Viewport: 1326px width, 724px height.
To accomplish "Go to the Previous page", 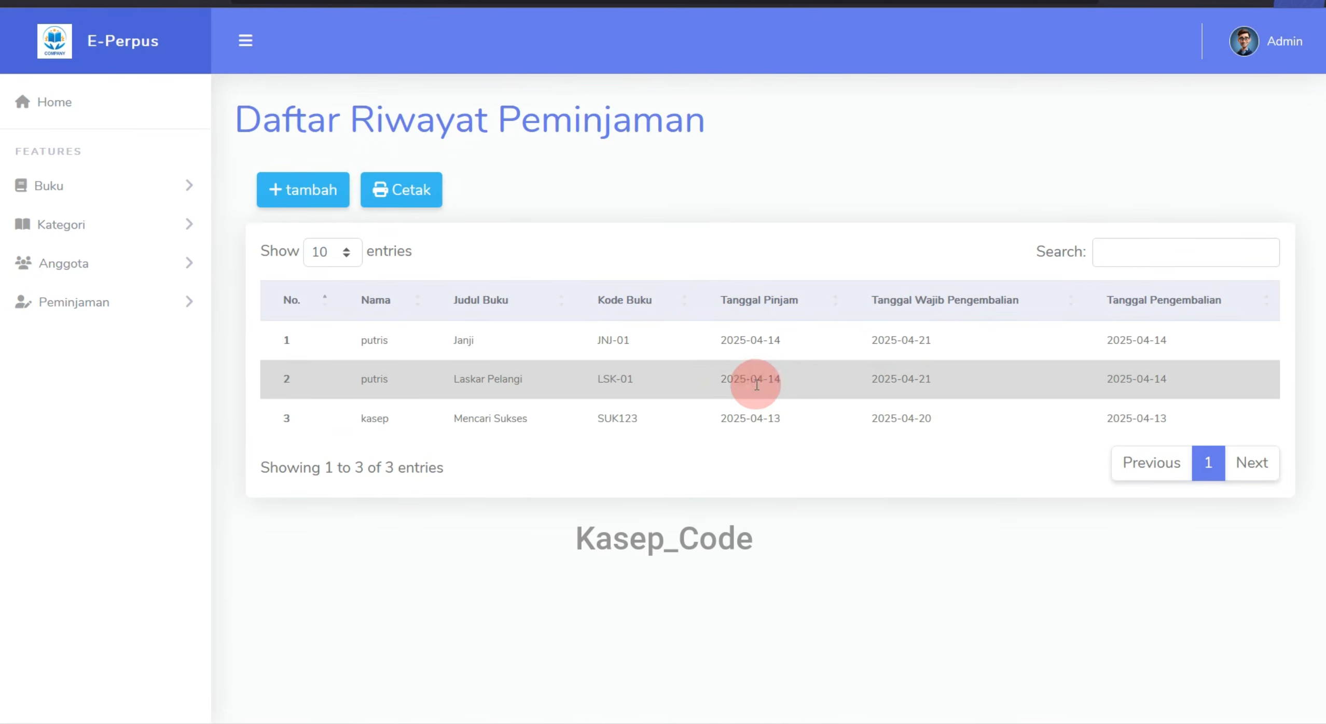I will coord(1151,463).
